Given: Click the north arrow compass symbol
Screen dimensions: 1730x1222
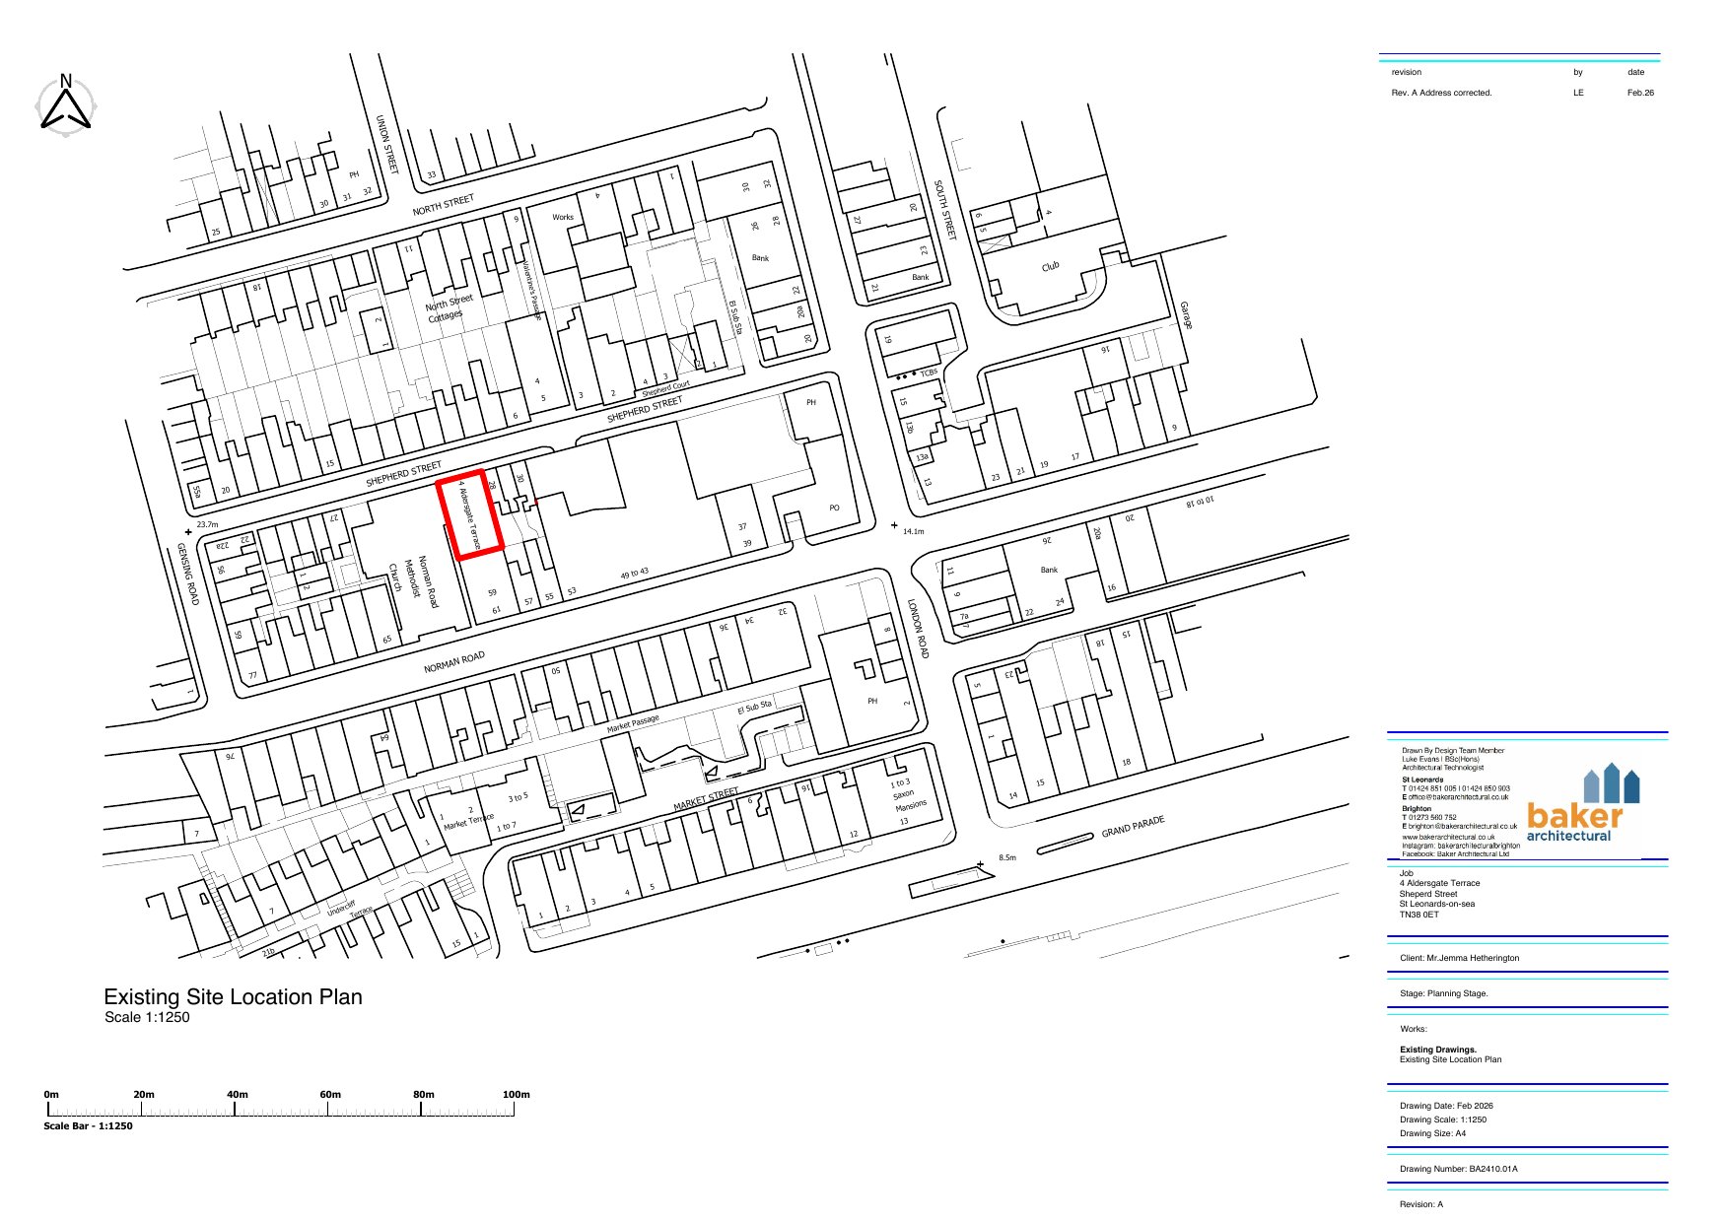Looking at the screenshot, I should point(66,104).
